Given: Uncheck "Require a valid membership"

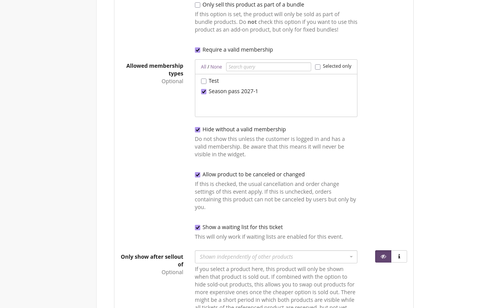Looking at the screenshot, I should coord(198,50).
